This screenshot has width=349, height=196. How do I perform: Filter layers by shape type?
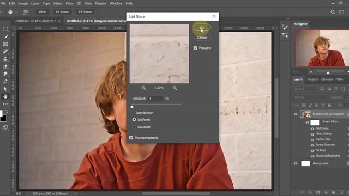pos(343,89)
